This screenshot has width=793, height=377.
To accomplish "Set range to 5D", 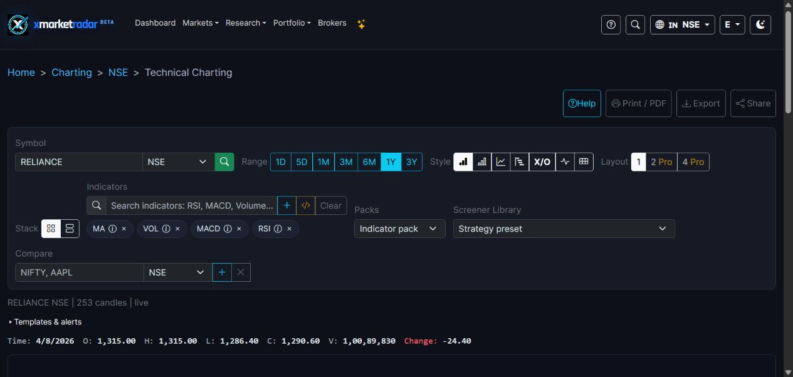I will [x=302, y=162].
